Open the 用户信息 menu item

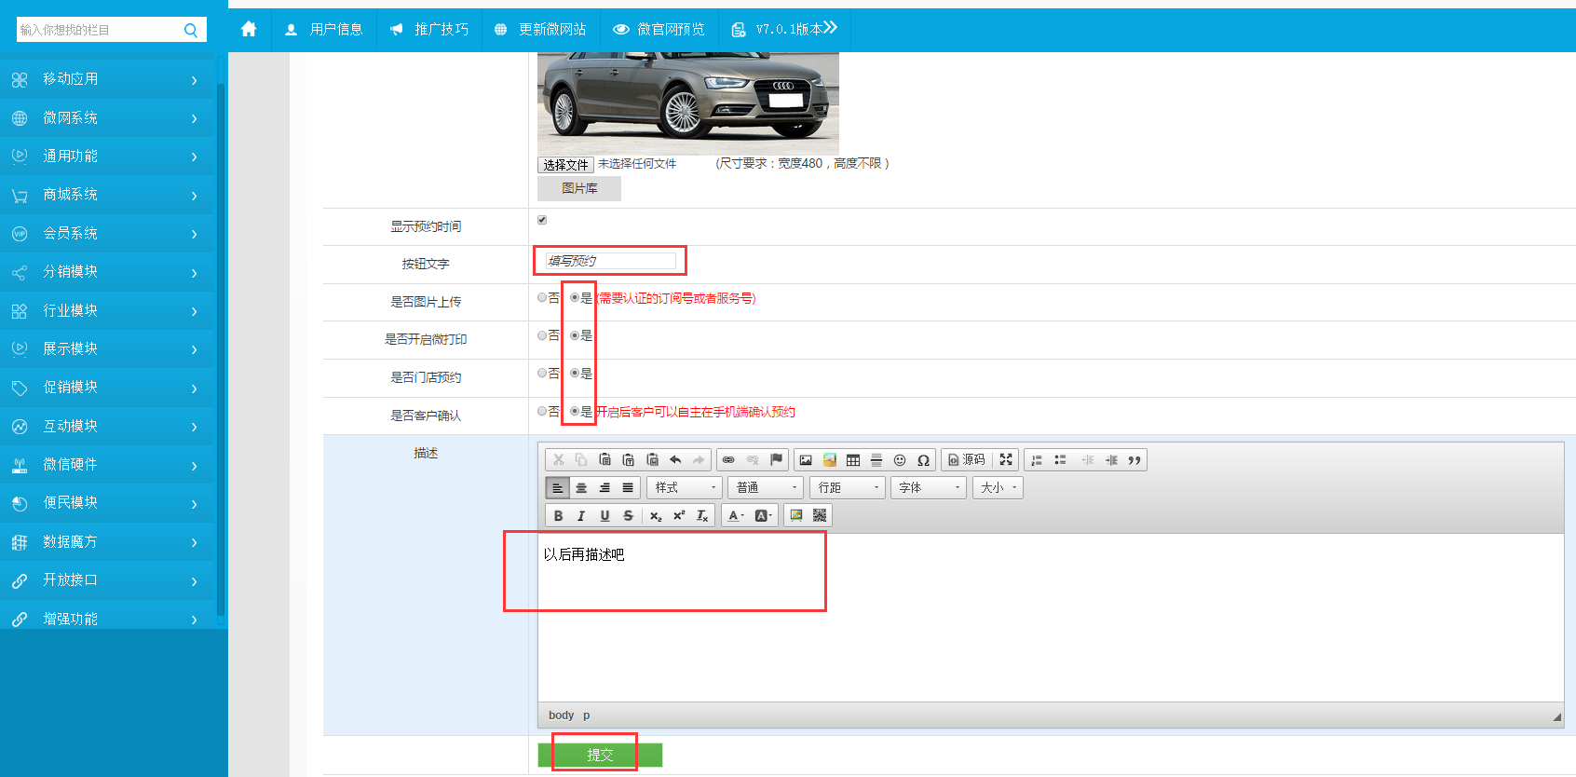(324, 30)
